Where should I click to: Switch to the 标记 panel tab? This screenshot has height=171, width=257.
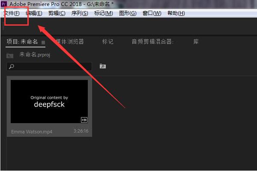coord(108,41)
